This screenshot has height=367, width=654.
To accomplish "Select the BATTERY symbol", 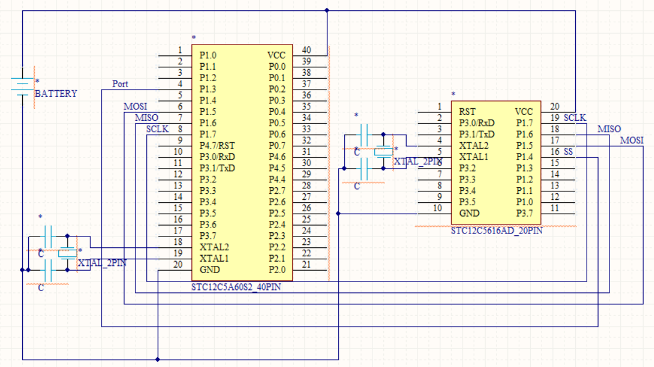I will [x=22, y=87].
